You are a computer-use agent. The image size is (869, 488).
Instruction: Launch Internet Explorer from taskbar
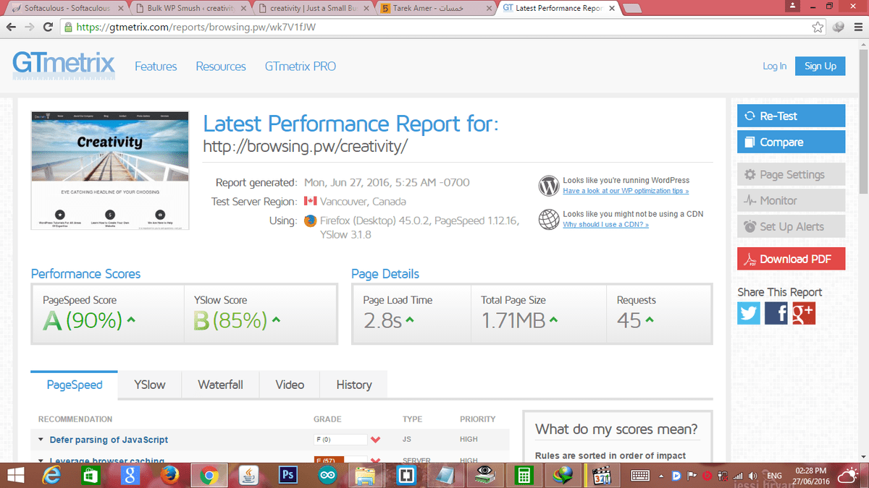51,475
